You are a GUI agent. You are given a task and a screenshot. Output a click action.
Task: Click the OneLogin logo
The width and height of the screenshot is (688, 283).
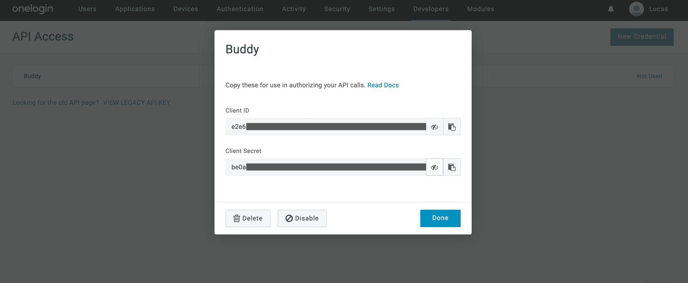pyautogui.click(x=33, y=9)
